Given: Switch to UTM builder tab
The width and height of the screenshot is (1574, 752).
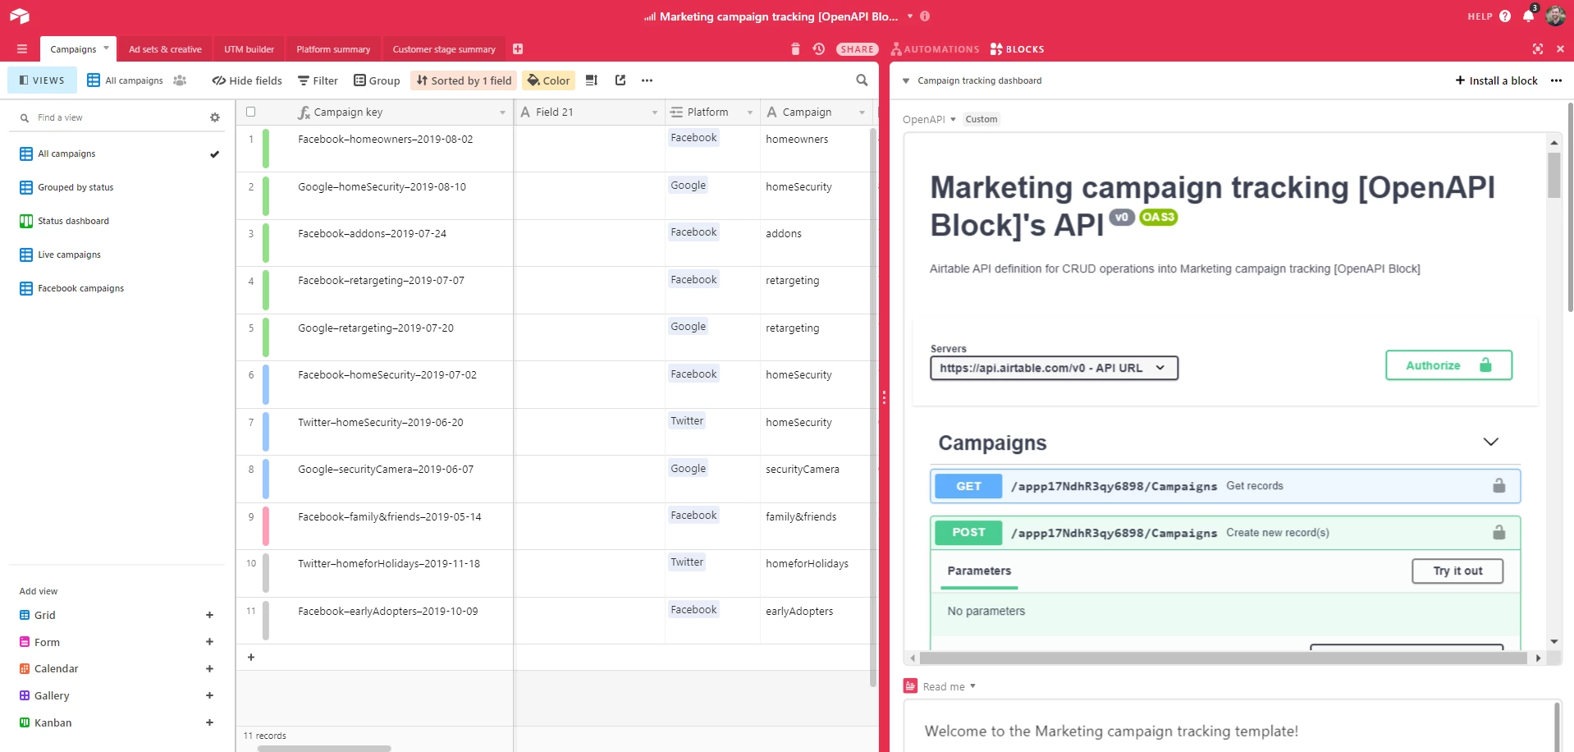Looking at the screenshot, I should pos(249,49).
